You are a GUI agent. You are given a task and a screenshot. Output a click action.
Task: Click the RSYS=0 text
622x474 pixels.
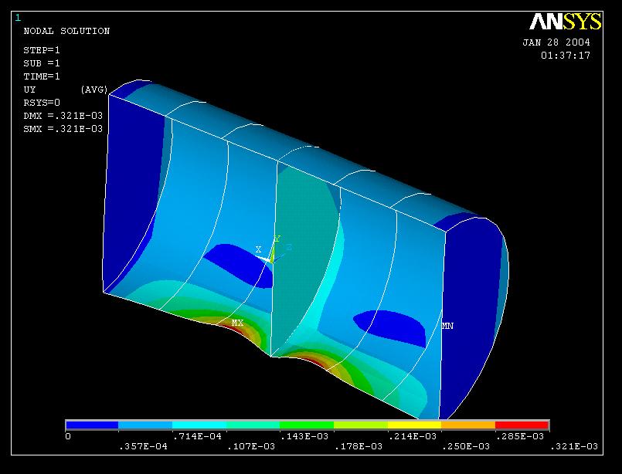pos(42,103)
